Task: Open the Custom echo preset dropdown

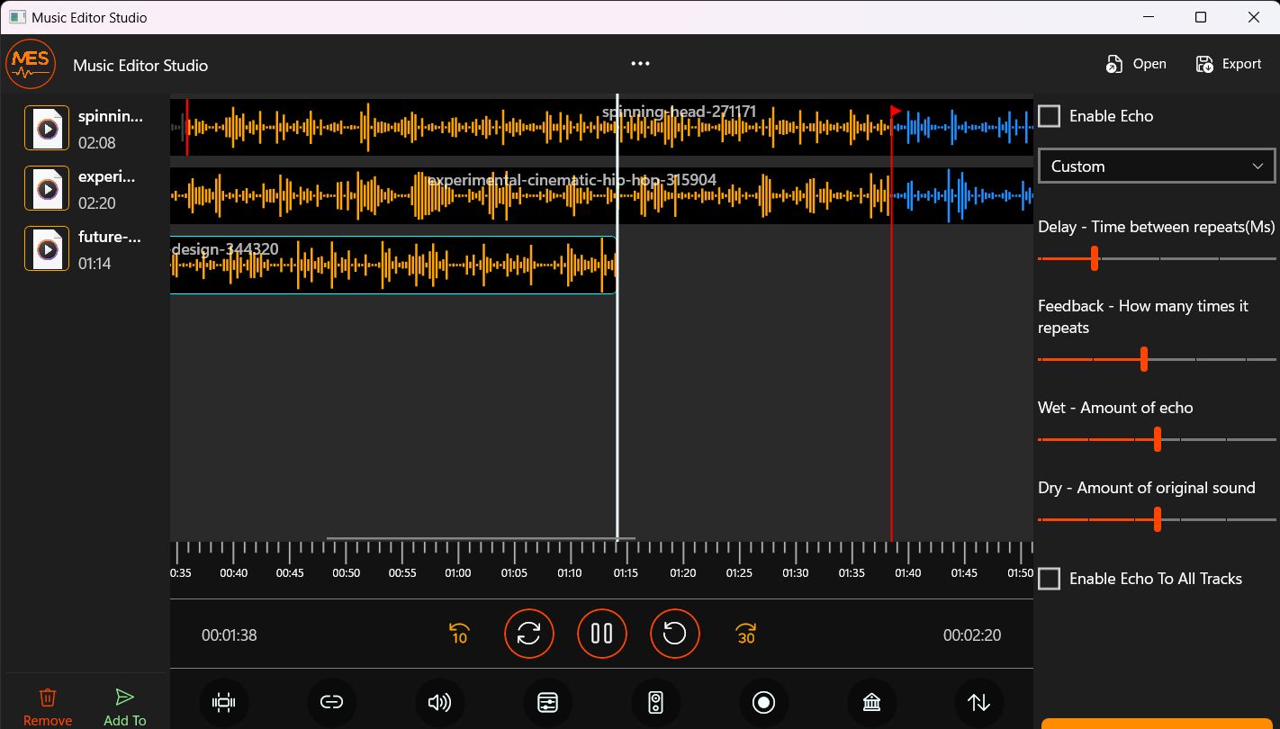Action: point(1156,166)
